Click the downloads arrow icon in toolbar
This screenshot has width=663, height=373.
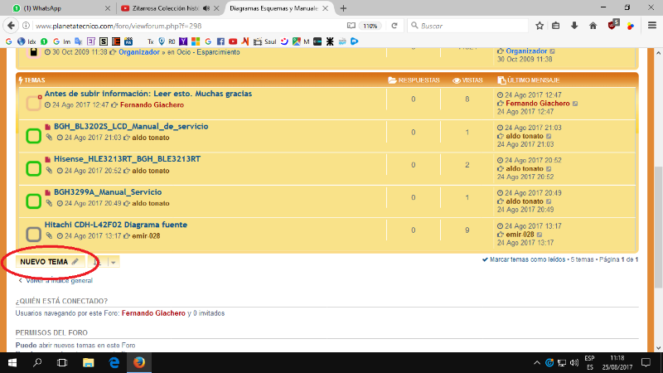pyautogui.click(x=575, y=26)
